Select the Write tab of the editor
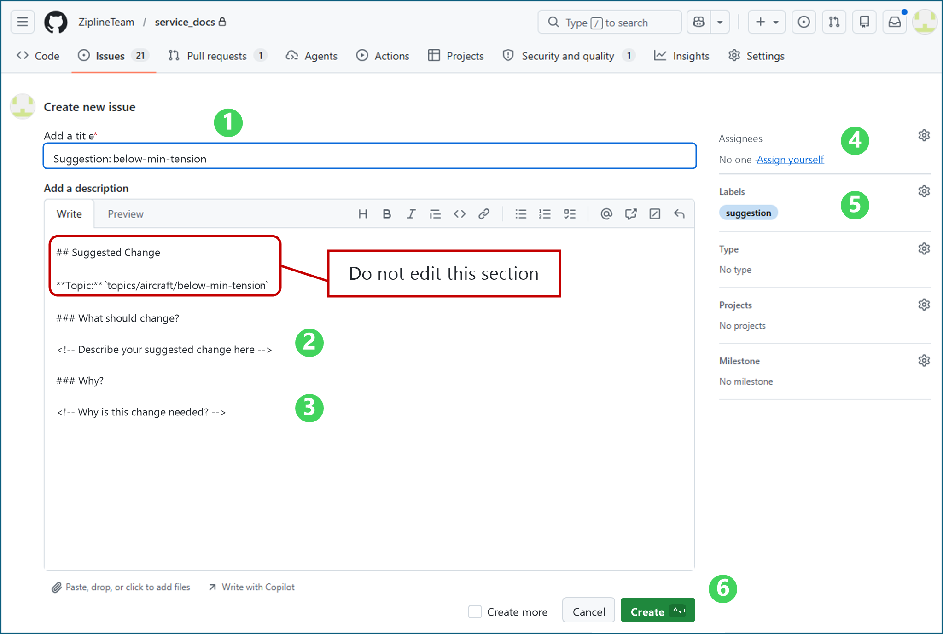 point(69,214)
